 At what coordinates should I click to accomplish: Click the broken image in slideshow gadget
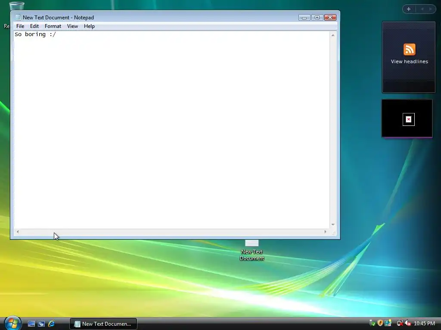pyautogui.click(x=408, y=119)
